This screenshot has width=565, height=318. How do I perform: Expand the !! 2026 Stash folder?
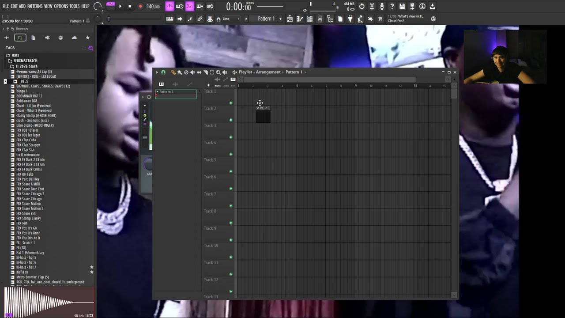26,66
